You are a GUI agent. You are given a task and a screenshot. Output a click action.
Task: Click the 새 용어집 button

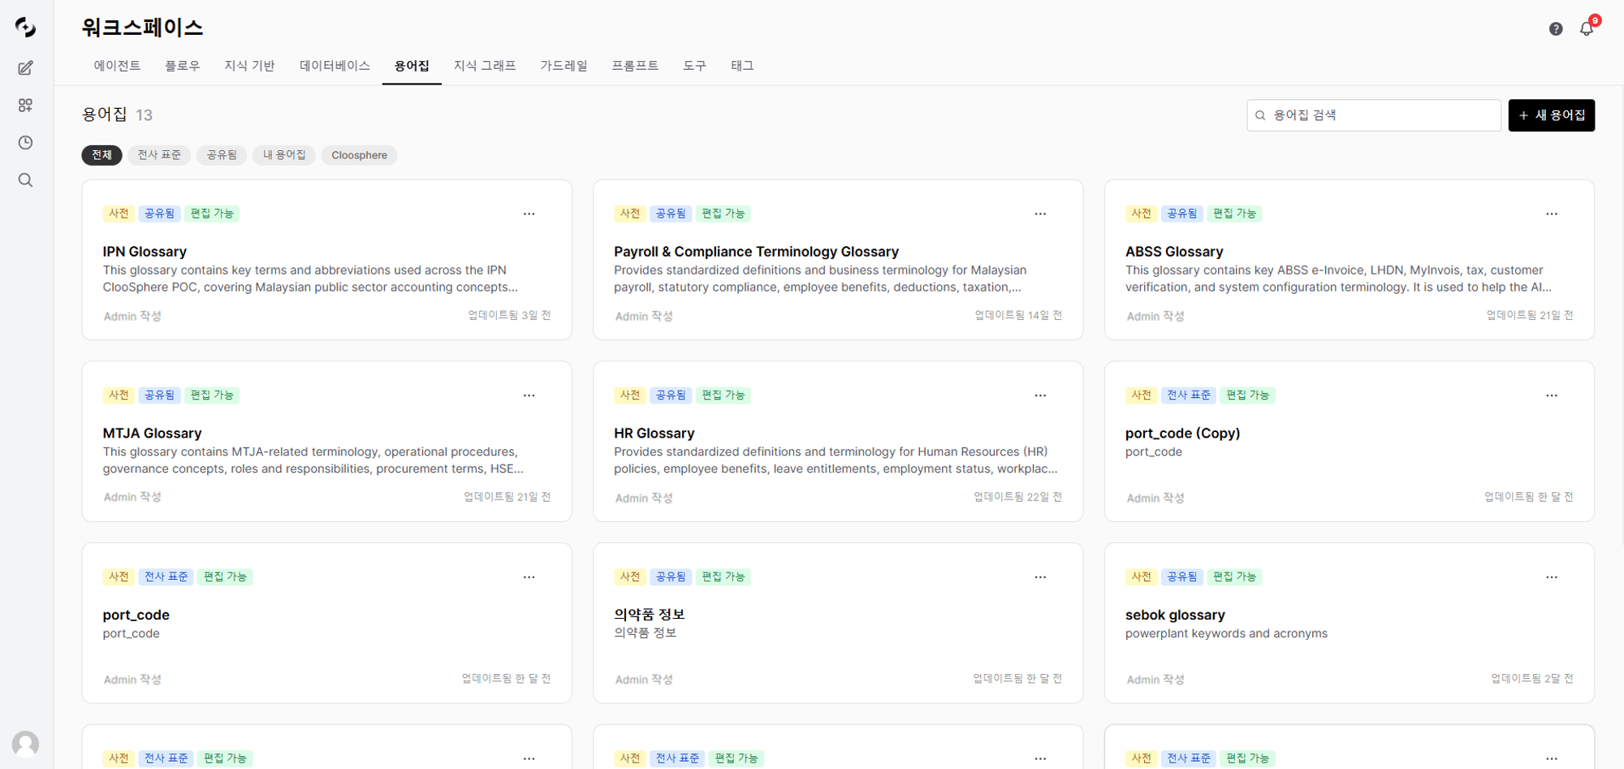(1551, 115)
